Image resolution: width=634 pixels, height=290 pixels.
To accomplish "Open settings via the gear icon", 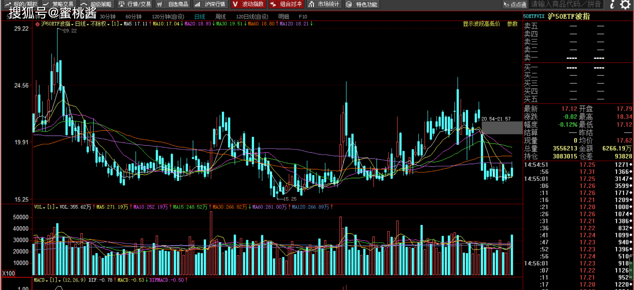I will point(625,4).
